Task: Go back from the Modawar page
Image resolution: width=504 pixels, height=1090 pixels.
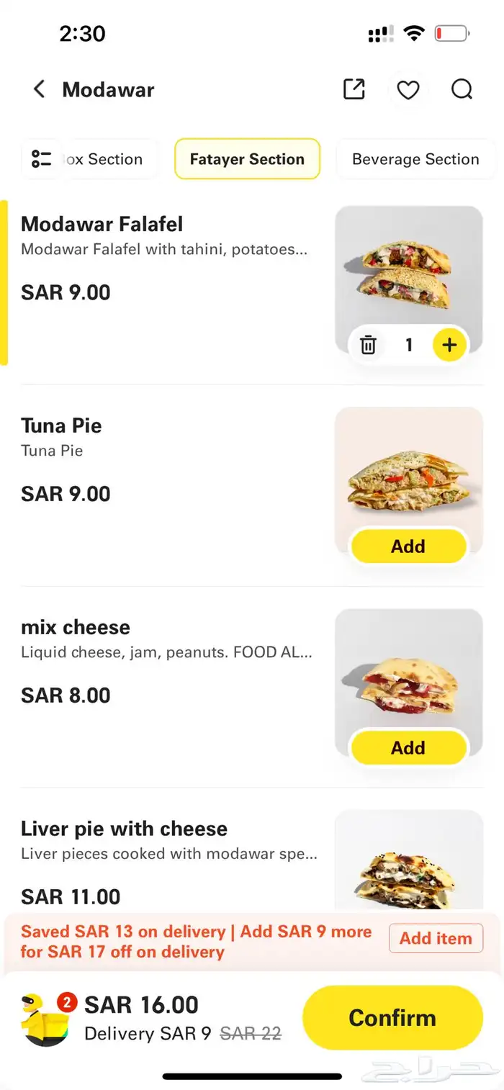Action: (40, 90)
